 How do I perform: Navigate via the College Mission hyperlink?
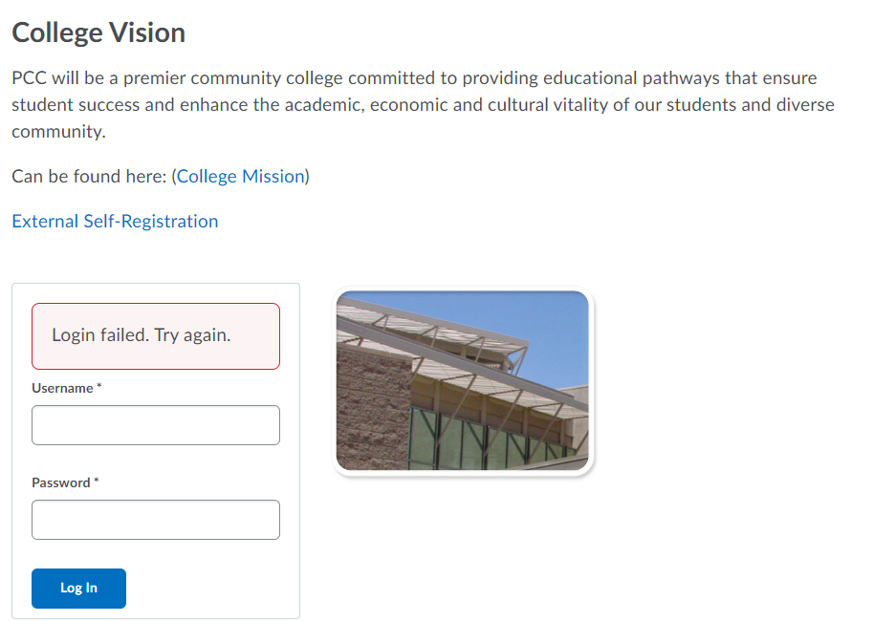coord(240,176)
